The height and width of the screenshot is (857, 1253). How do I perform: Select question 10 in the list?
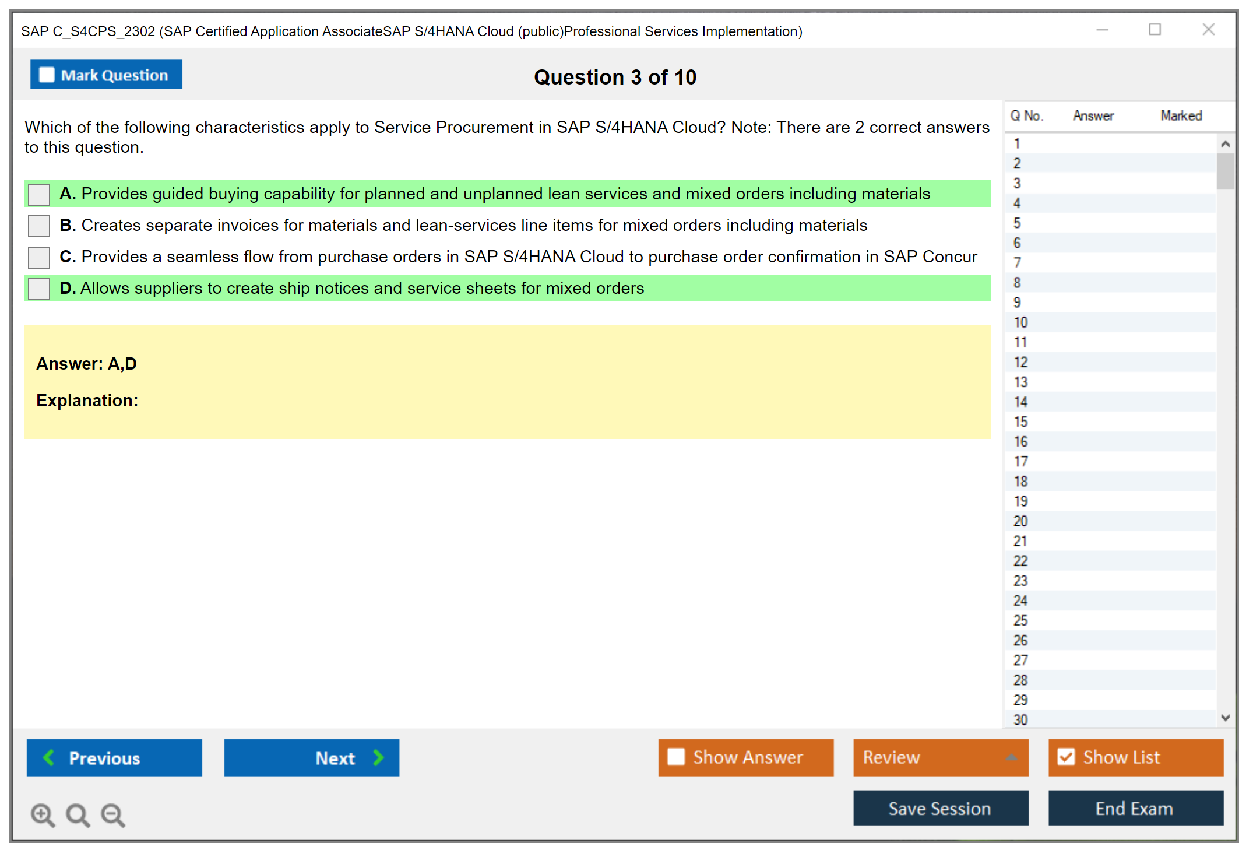point(1020,322)
